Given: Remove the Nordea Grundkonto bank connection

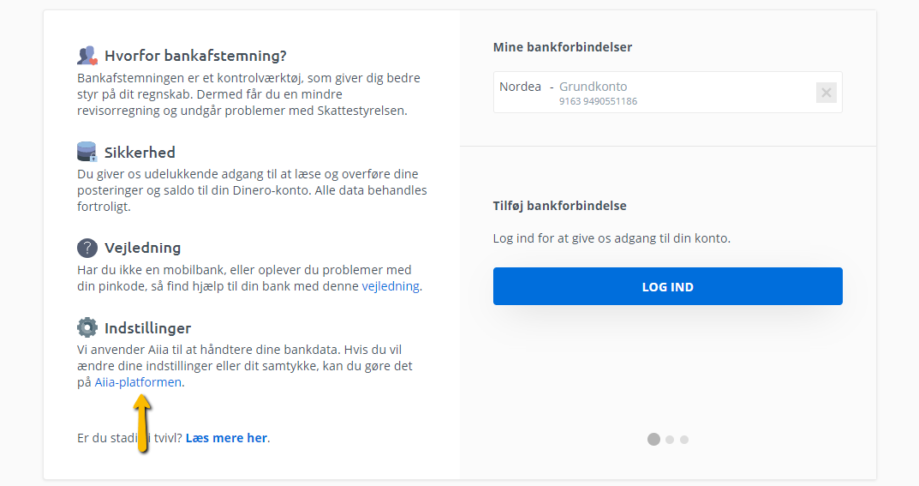Looking at the screenshot, I should pos(826,93).
